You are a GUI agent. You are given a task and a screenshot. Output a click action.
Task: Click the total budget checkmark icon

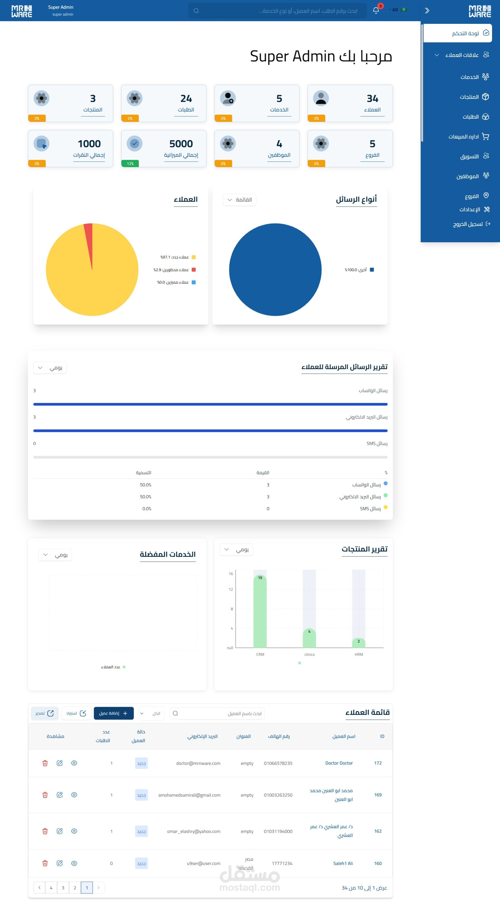134,144
